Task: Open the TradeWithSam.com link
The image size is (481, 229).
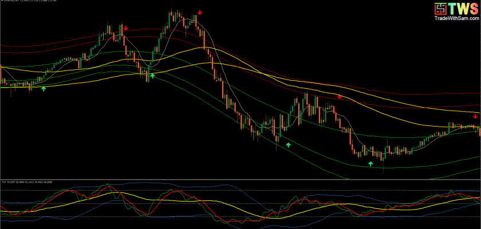Action: (455, 19)
